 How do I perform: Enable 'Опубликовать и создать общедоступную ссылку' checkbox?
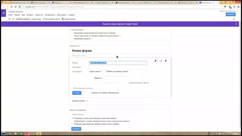pyautogui.click(x=72, y=121)
